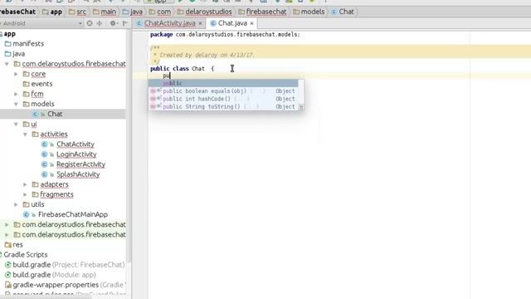
Task: Click the fcm package folder icon
Action: (26, 94)
